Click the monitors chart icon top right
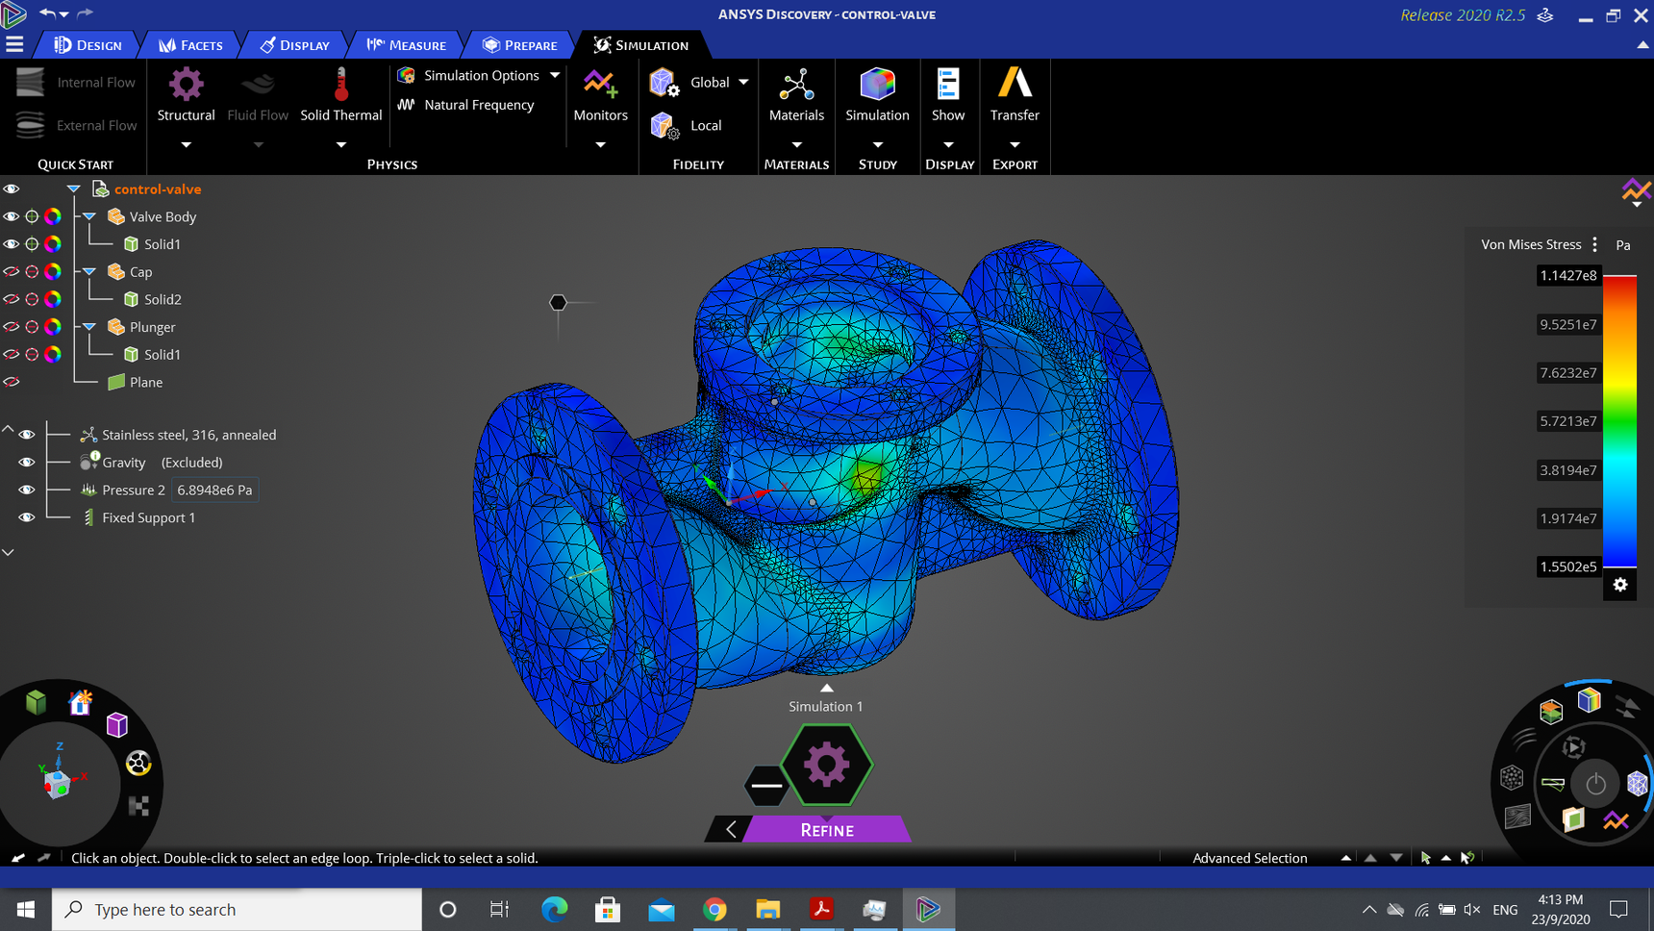This screenshot has height=931, width=1654. point(1636,190)
